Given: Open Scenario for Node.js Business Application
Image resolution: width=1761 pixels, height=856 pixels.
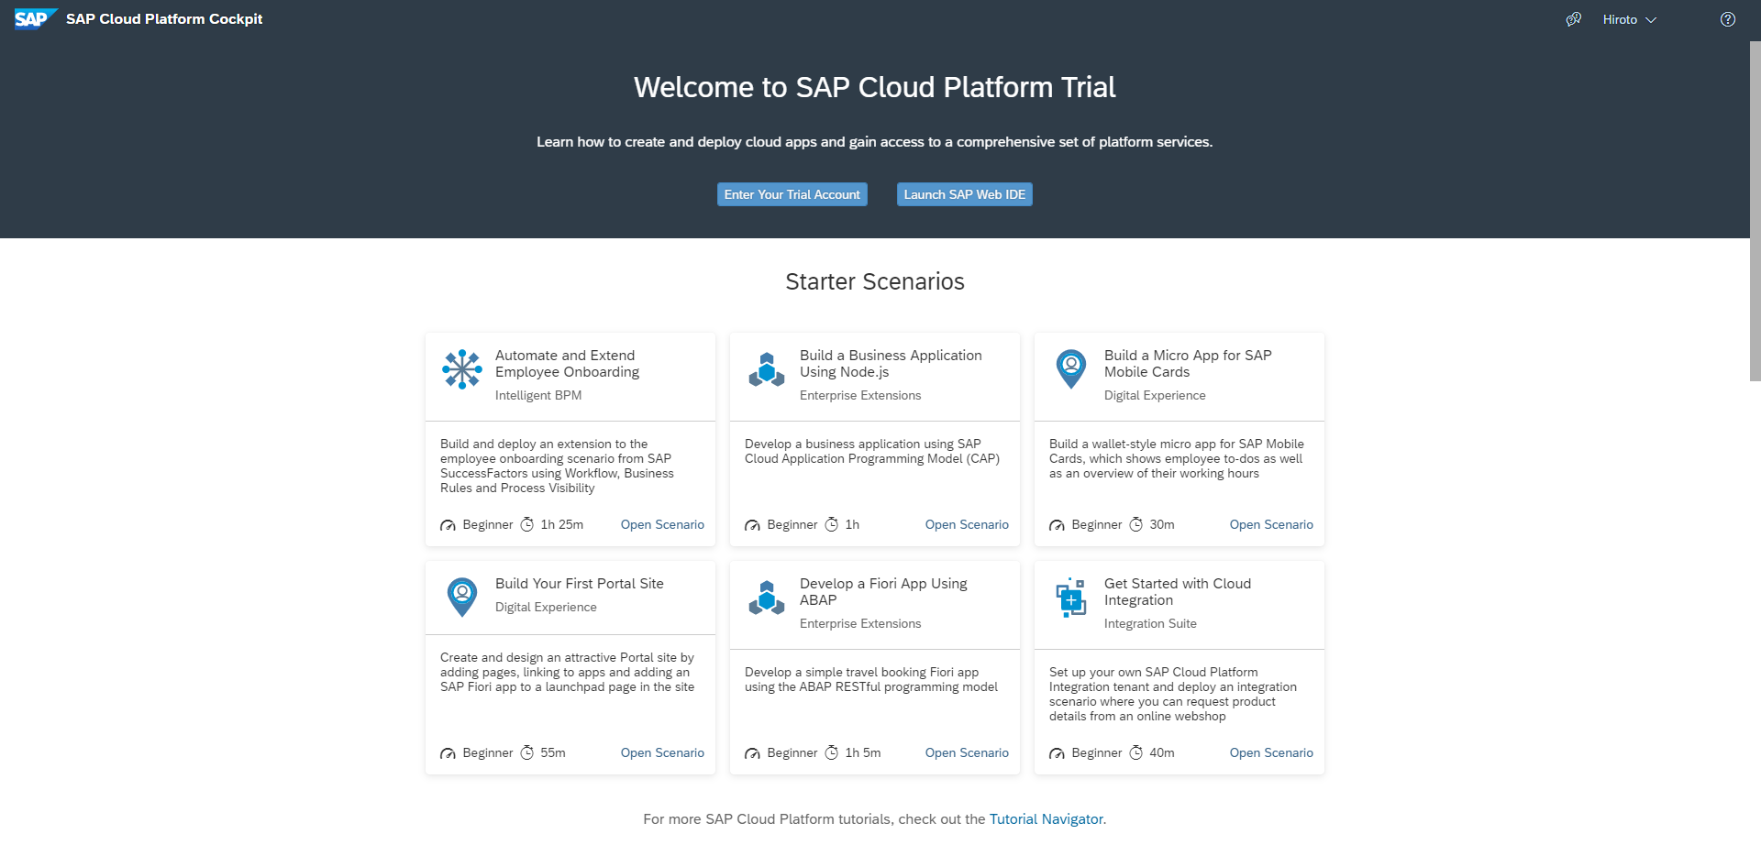Looking at the screenshot, I should coord(967,524).
